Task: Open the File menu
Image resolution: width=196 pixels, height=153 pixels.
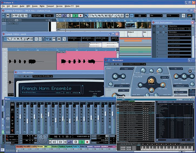Action: (3, 6)
